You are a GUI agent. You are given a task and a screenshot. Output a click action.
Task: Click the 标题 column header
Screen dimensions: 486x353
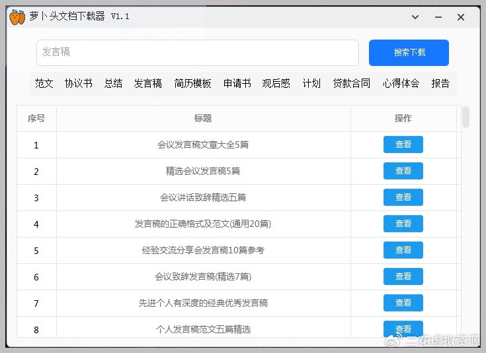point(203,119)
